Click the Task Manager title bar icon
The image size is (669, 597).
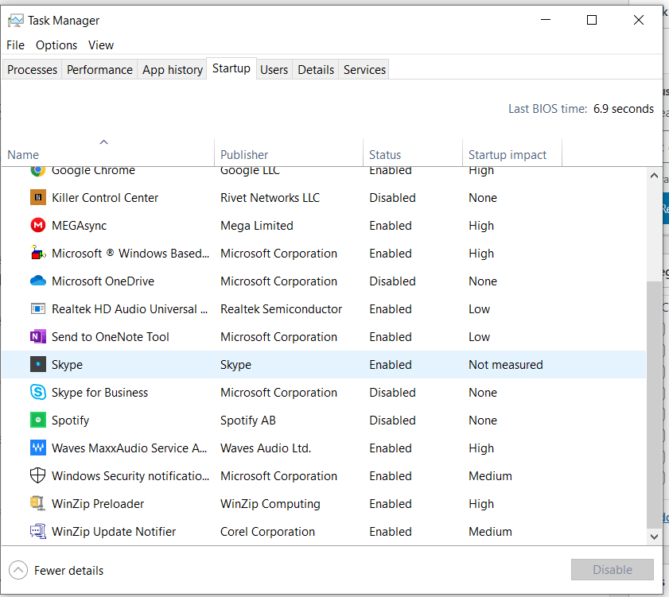16,21
